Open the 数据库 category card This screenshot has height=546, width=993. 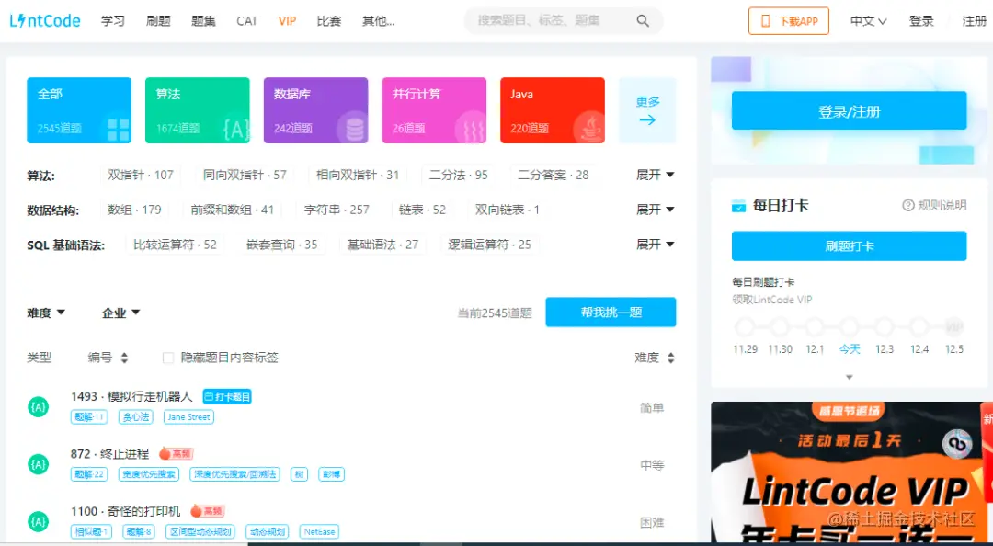pyautogui.click(x=316, y=110)
